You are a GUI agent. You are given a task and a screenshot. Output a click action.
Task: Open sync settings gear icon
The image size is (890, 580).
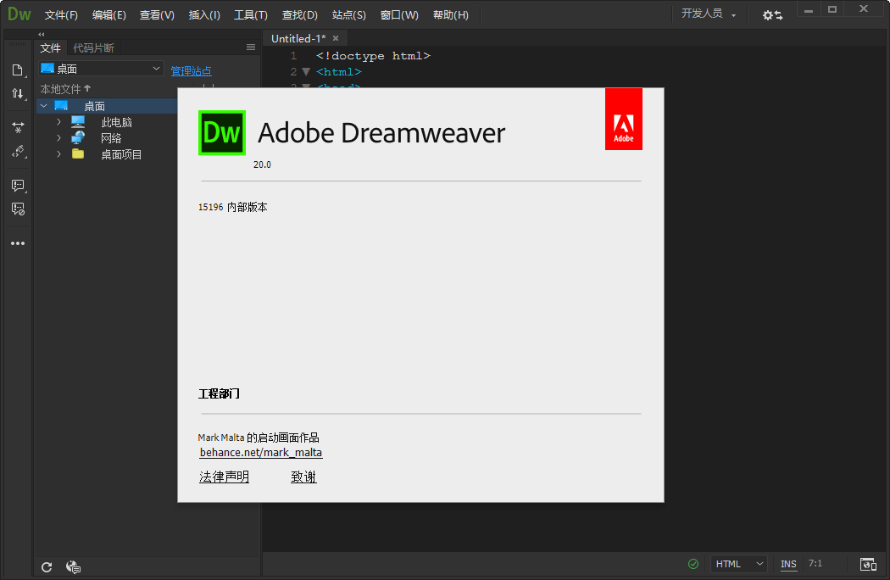click(x=772, y=15)
